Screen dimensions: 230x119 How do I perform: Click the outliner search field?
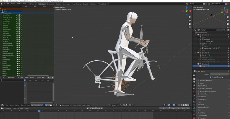coord(210,30)
